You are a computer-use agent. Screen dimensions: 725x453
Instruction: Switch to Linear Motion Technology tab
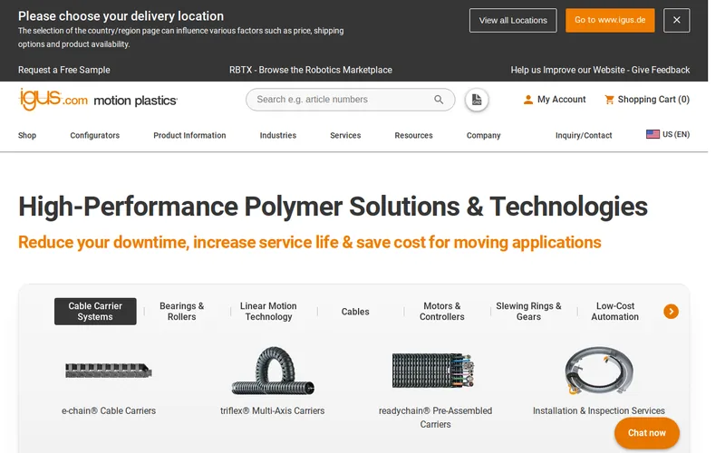(268, 311)
